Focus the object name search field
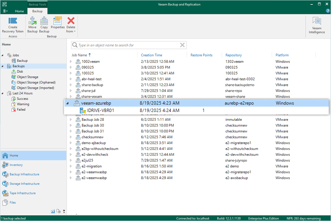The width and height of the screenshot is (331, 221). pos(129,45)
